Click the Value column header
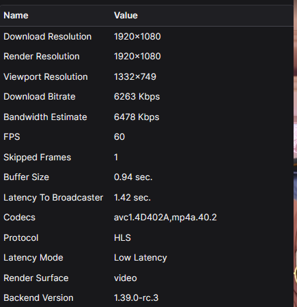 (x=126, y=16)
